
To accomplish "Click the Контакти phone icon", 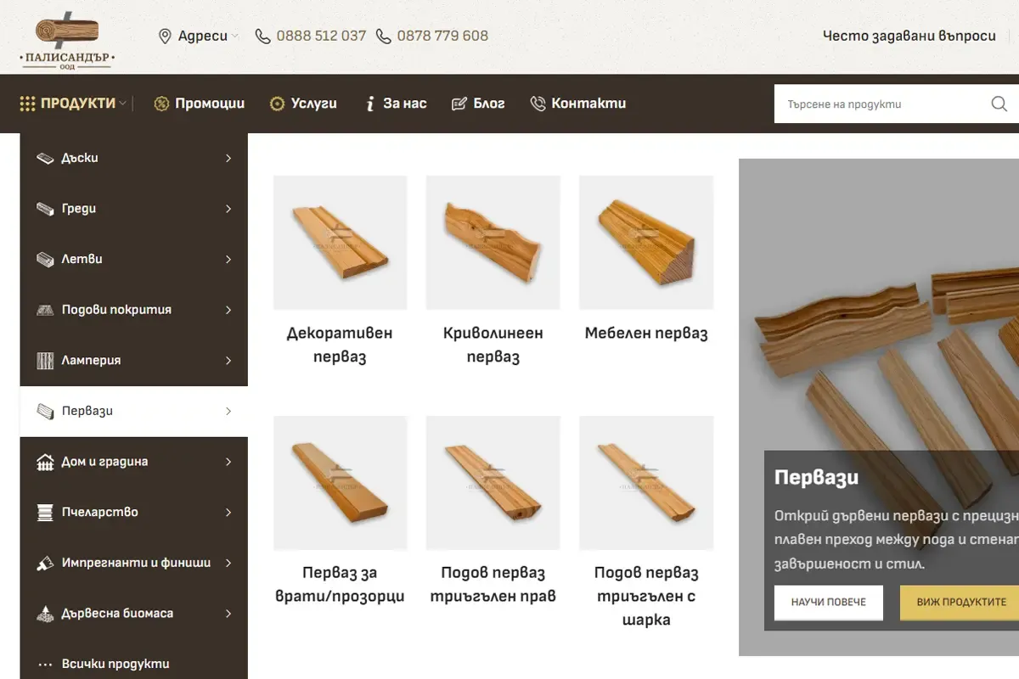I will point(538,104).
